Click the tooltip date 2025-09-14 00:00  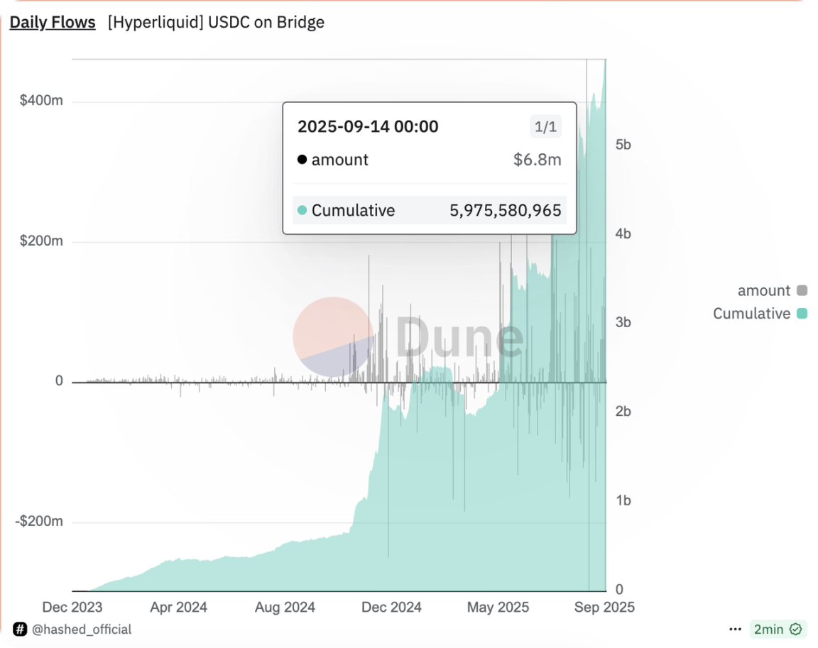(368, 127)
